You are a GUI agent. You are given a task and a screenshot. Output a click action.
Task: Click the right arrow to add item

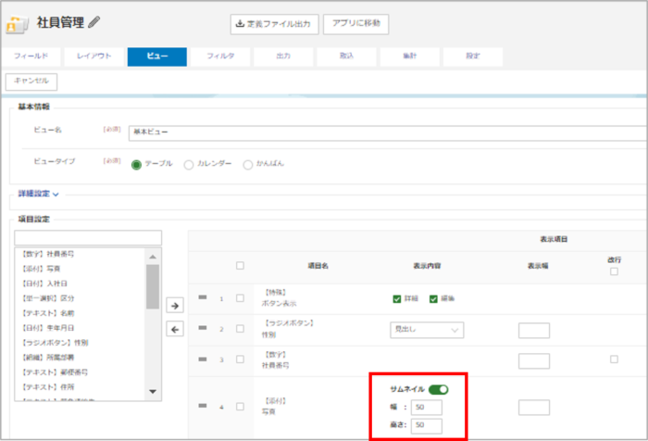(x=175, y=306)
